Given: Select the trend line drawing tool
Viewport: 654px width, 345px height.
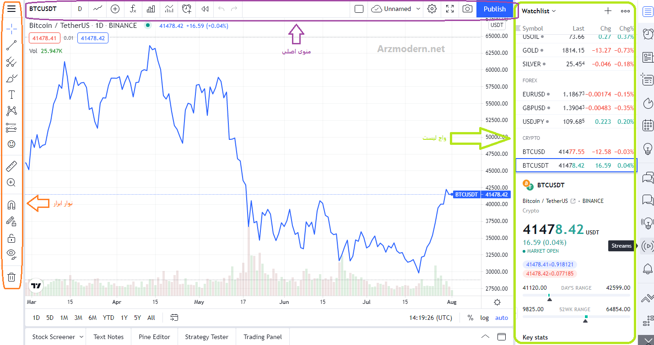Looking at the screenshot, I should tap(11, 45).
